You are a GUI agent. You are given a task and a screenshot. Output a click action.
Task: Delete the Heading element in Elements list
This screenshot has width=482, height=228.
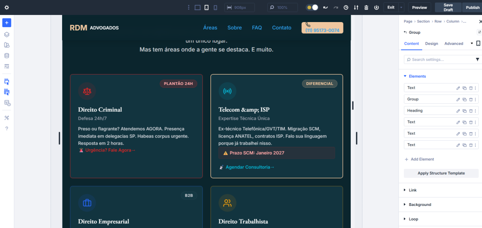tap(471, 111)
